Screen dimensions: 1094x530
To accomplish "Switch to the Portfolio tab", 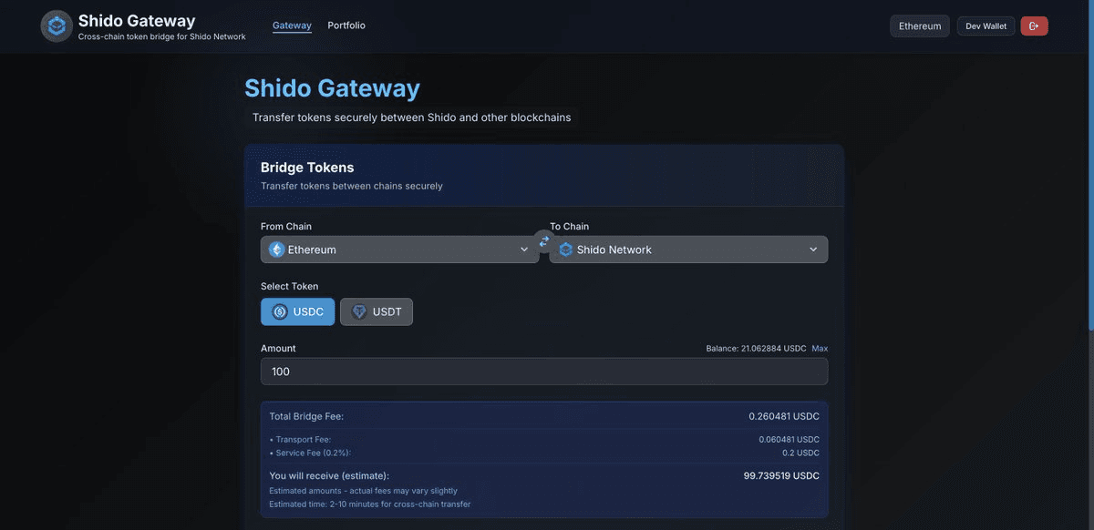I will point(346,25).
